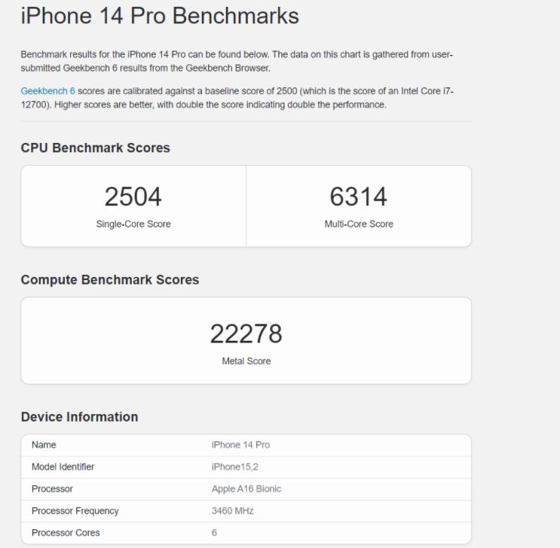Screen dimensions: 560x548
Task: Click the iPhone 14 Pro Benchmarks heading
Action: point(160,16)
